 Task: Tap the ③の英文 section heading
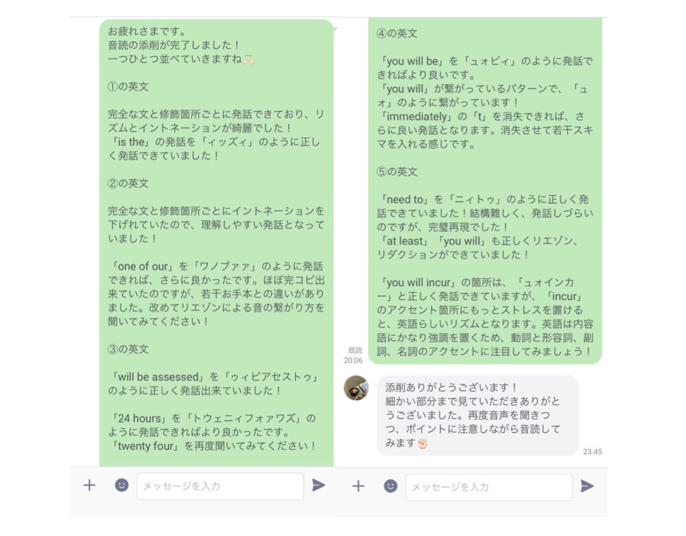(x=128, y=349)
